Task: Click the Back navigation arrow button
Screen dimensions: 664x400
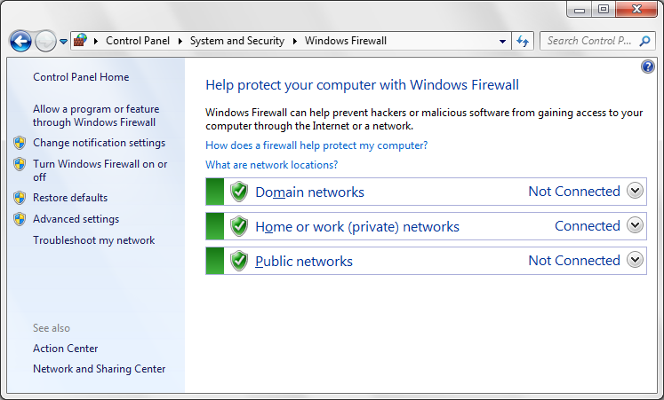Action: tap(20, 41)
